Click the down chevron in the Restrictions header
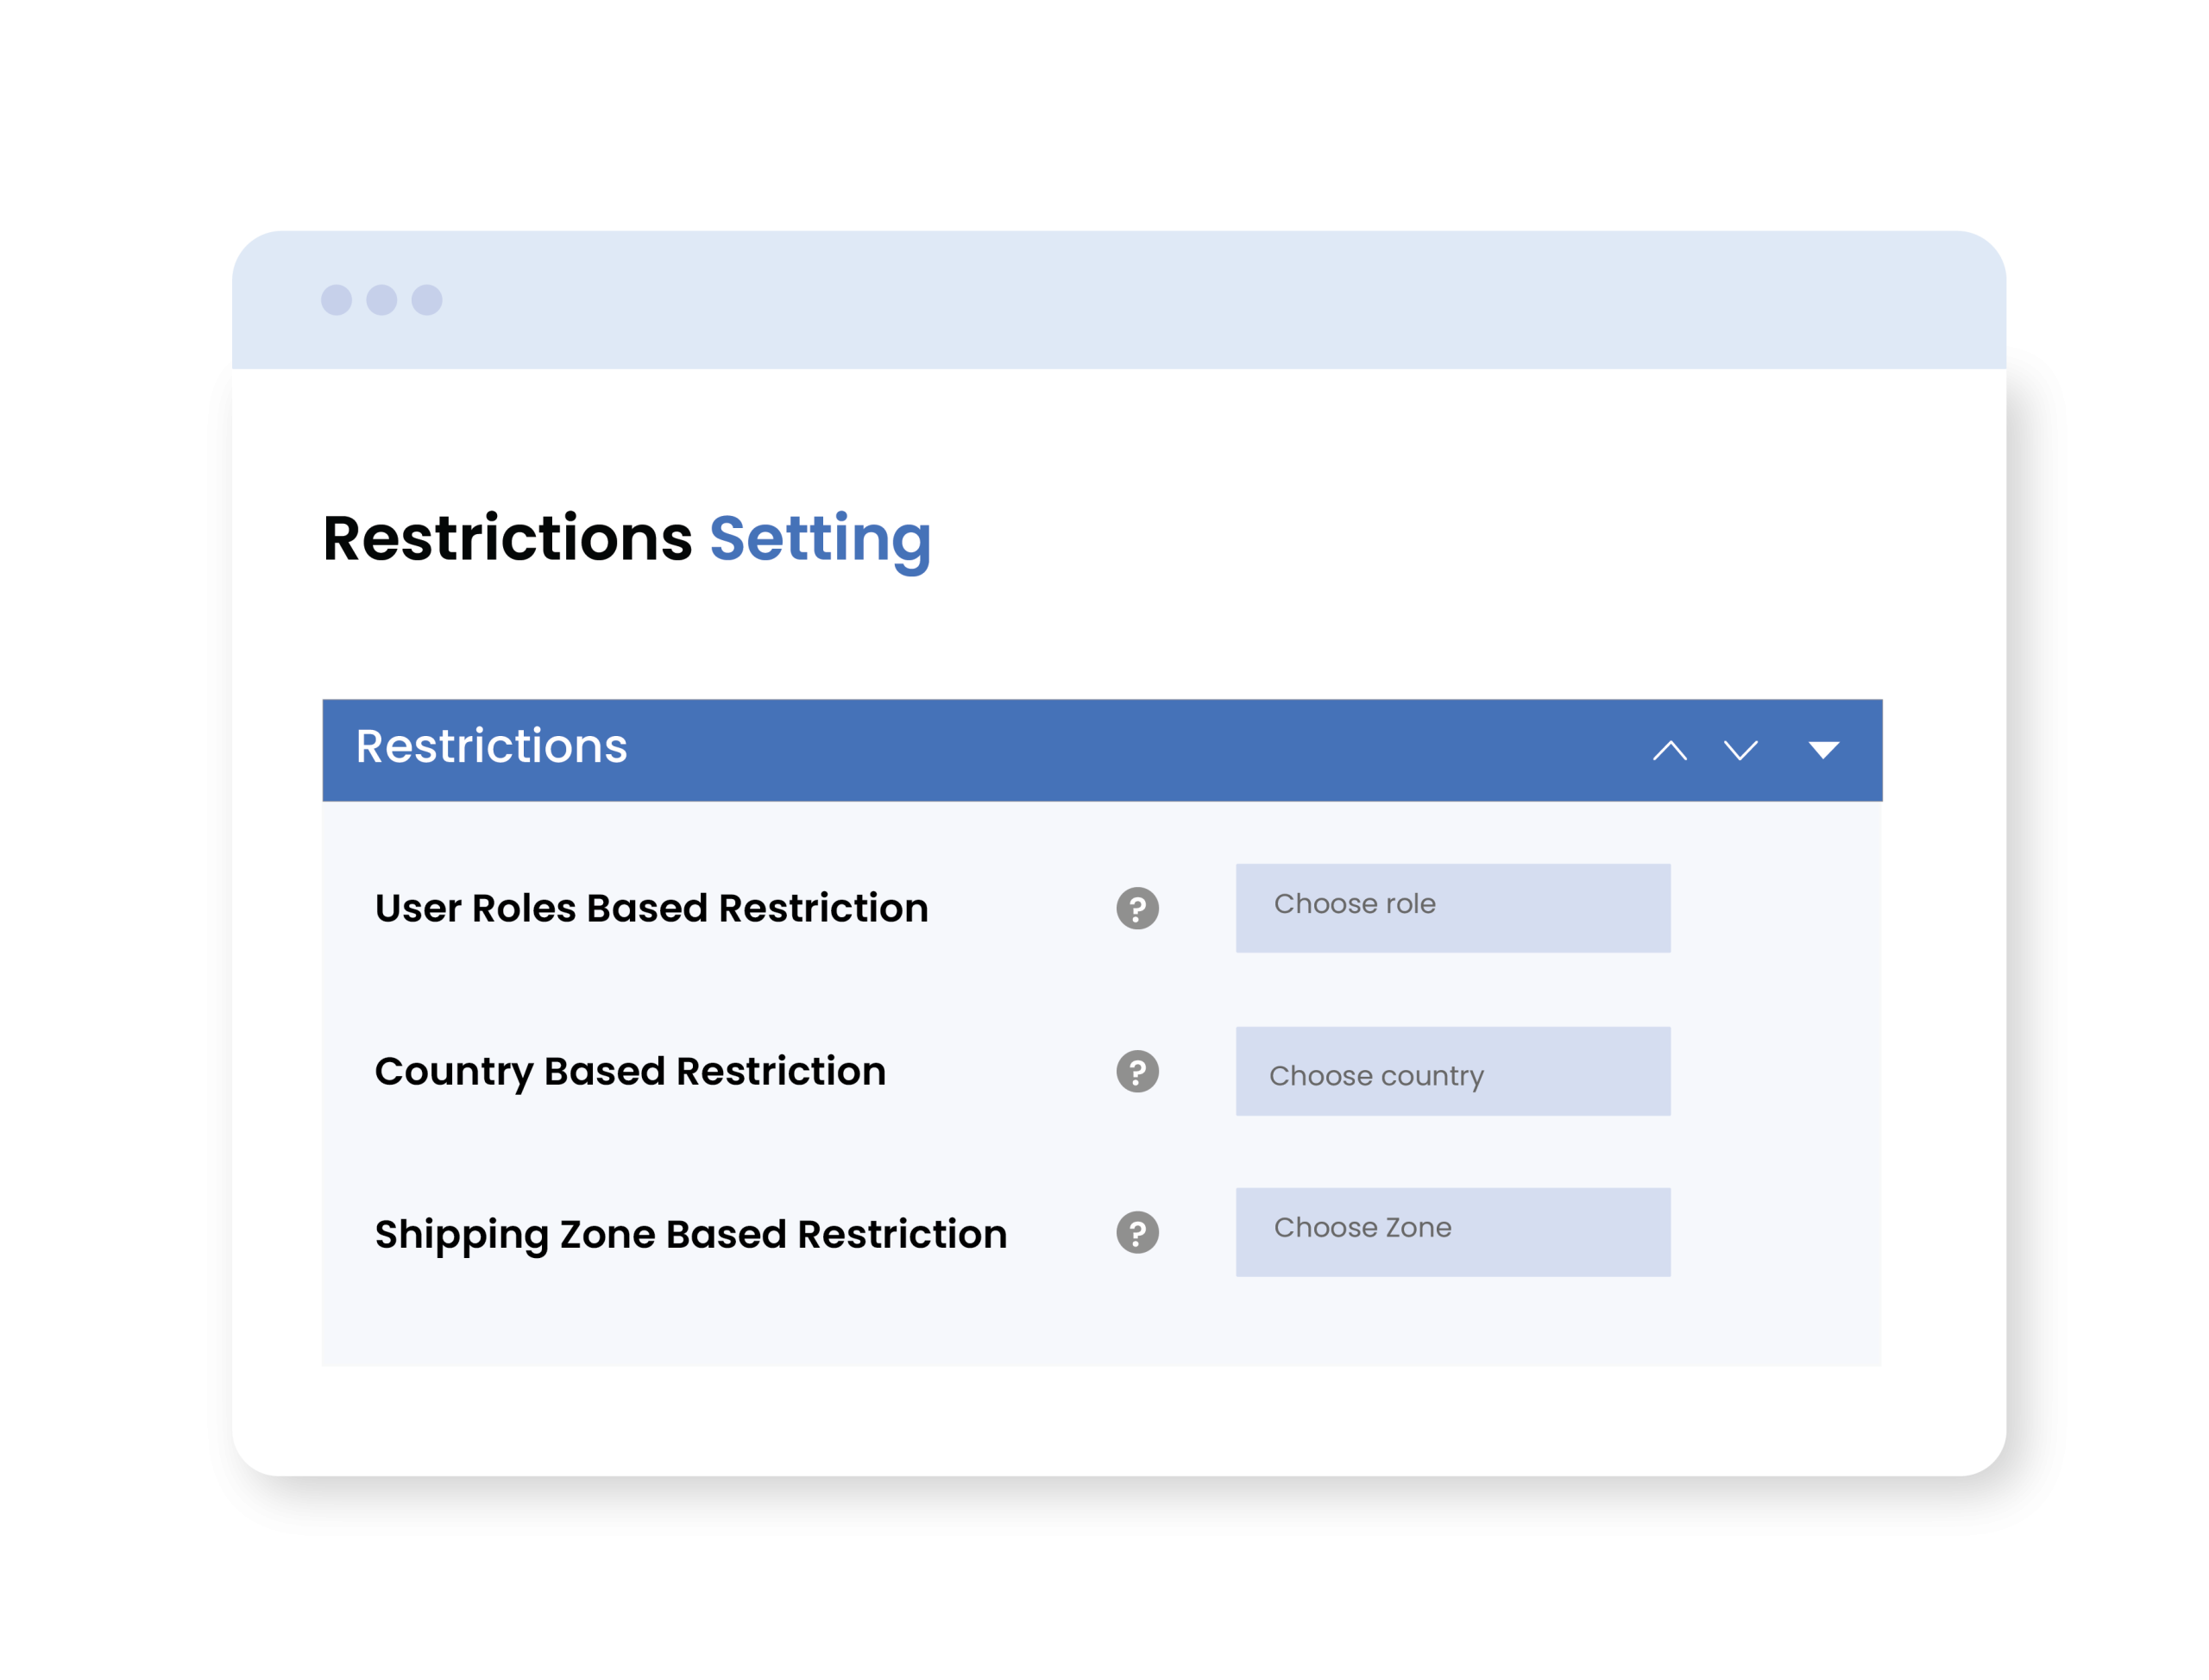The image size is (2209, 1680). 1740,750
